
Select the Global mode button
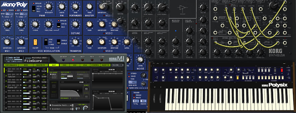pyautogui.click(x=102, y=60)
